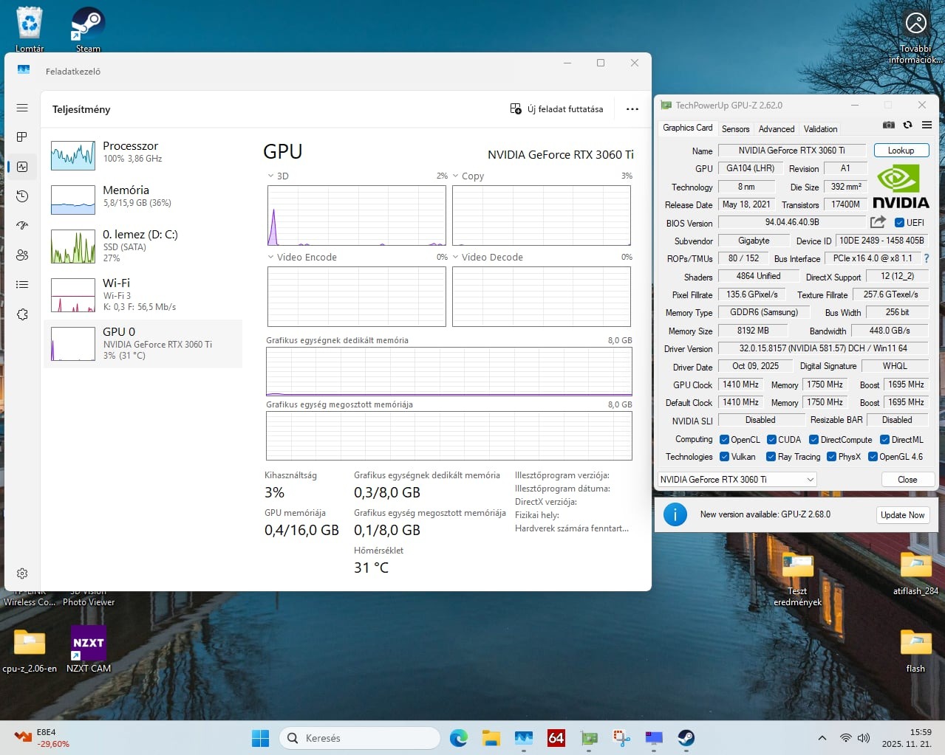
Task: Toggle OpenGL 4.6 checkbox
Action: (873, 456)
